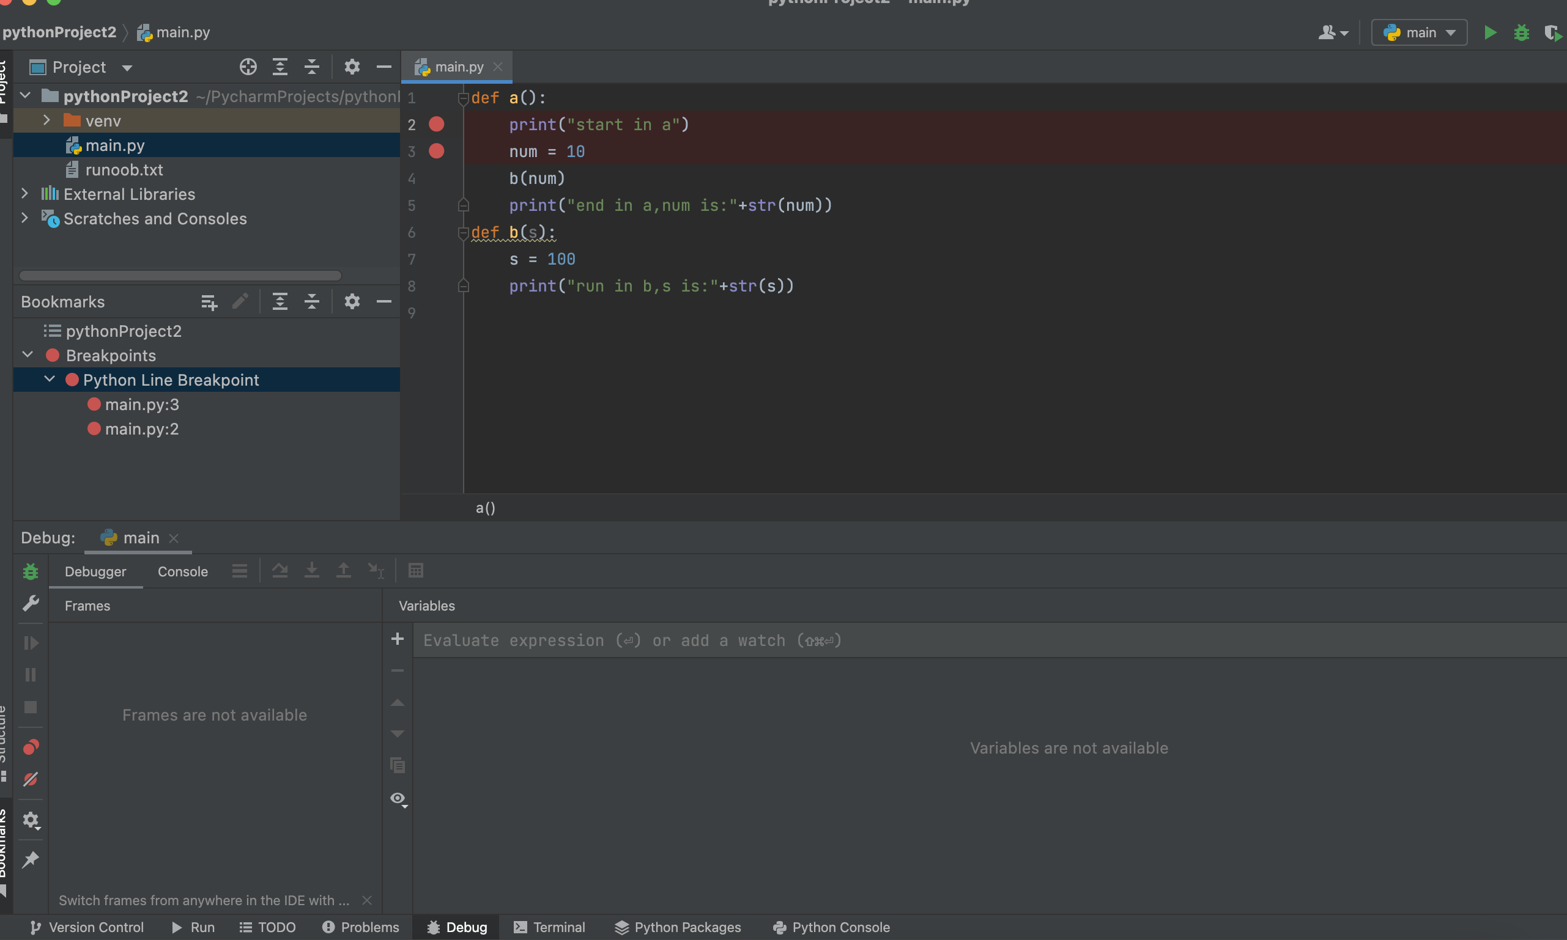Add bookmark list in Bookmarks toolbar
Image resolution: width=1567 pixels, height=940 pixels.
pyautogui.click(x=209, y=302)
